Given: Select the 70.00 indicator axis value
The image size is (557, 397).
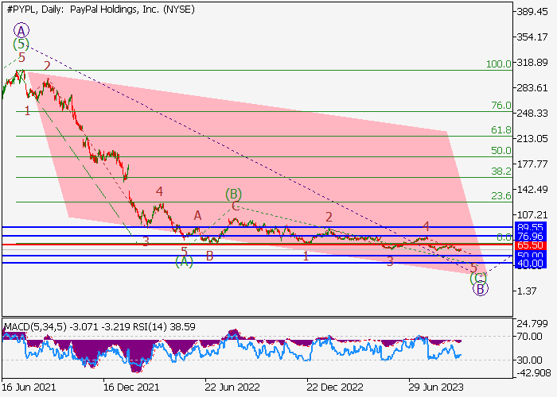Looking at the screenshot, I should (529, 336).
